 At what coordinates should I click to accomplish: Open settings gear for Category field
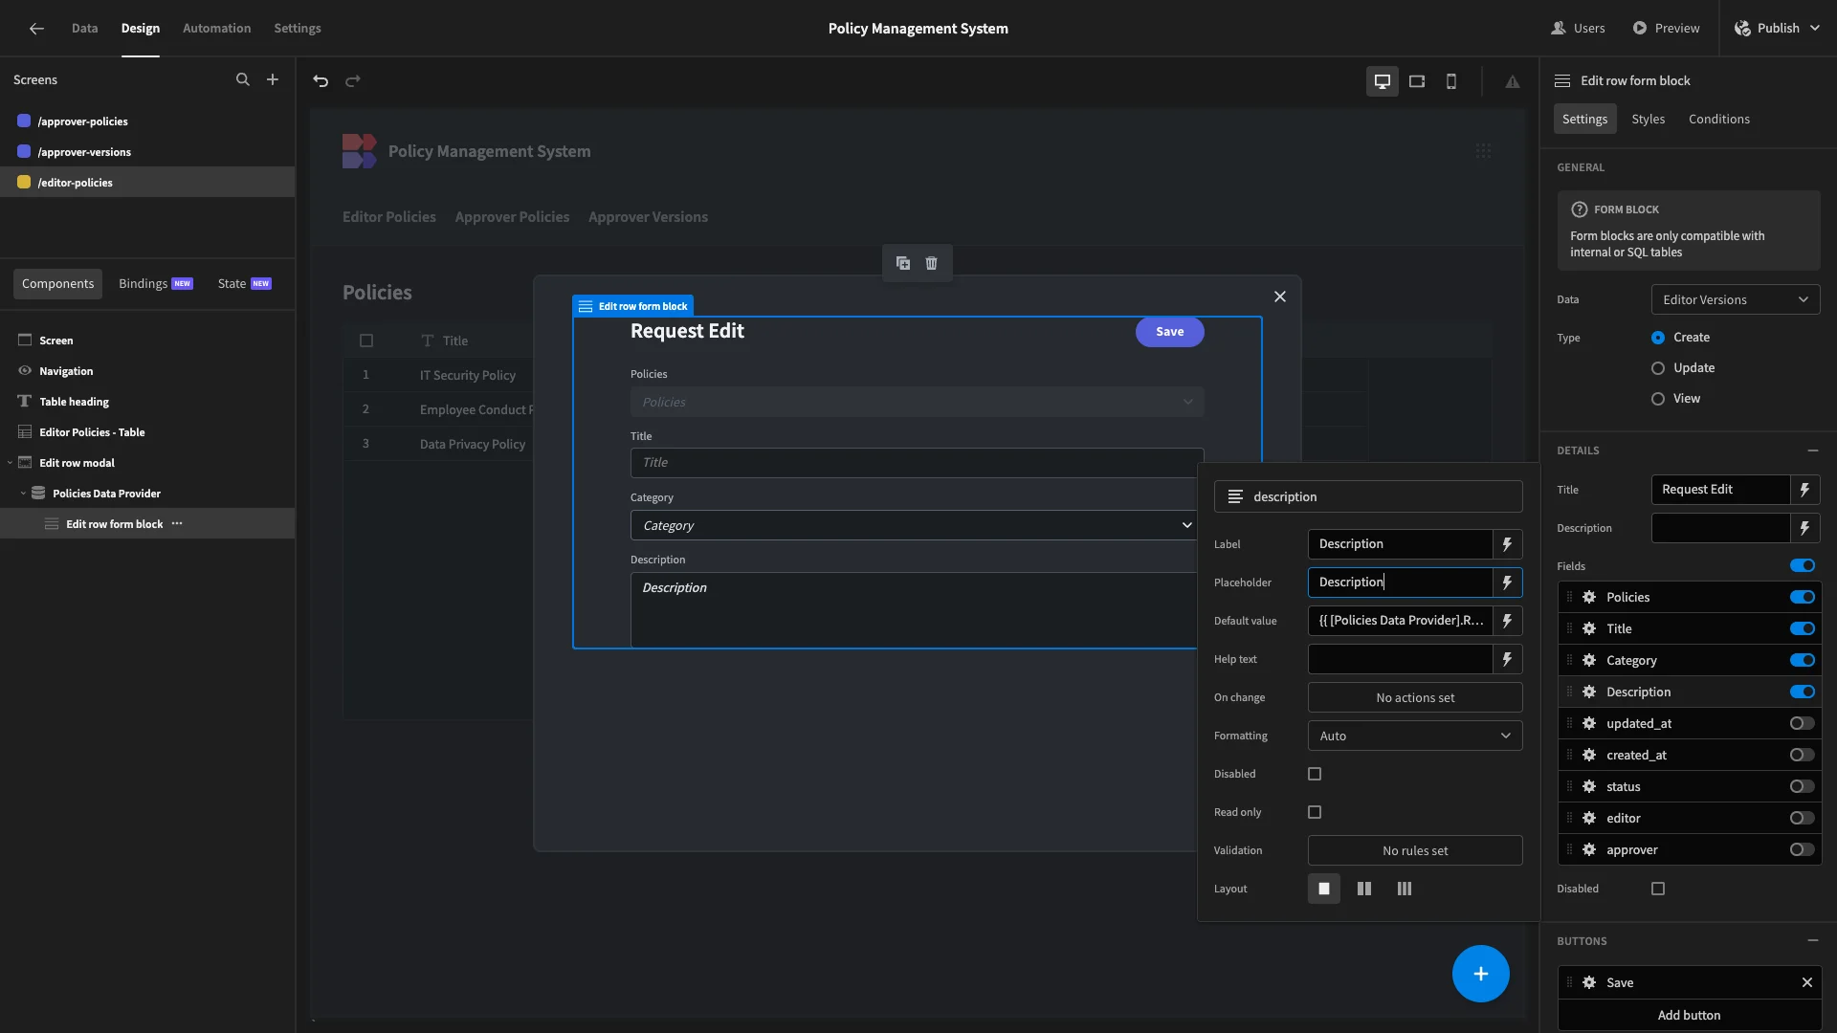[1589, 660]
